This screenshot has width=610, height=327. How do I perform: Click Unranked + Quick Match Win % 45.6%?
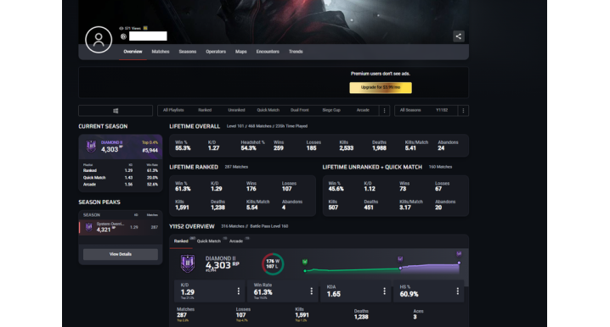coord(336,189)
